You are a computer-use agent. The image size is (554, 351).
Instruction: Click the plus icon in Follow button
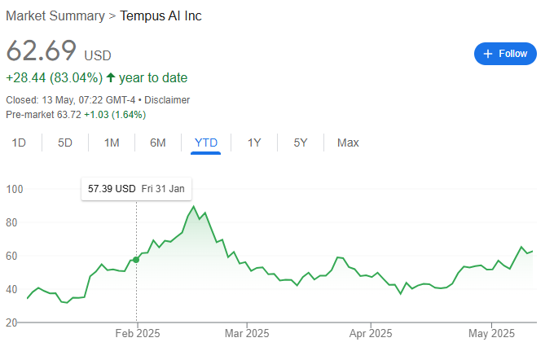[488, 54]
